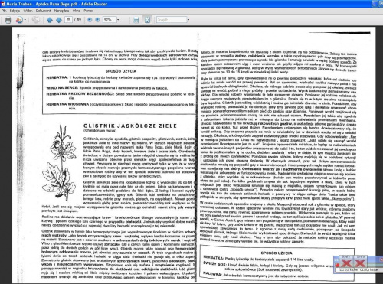The image size is (383, 284).
Task: Go to previous page with up arrow
Action: pyautogui.click(x=50, y=20)
